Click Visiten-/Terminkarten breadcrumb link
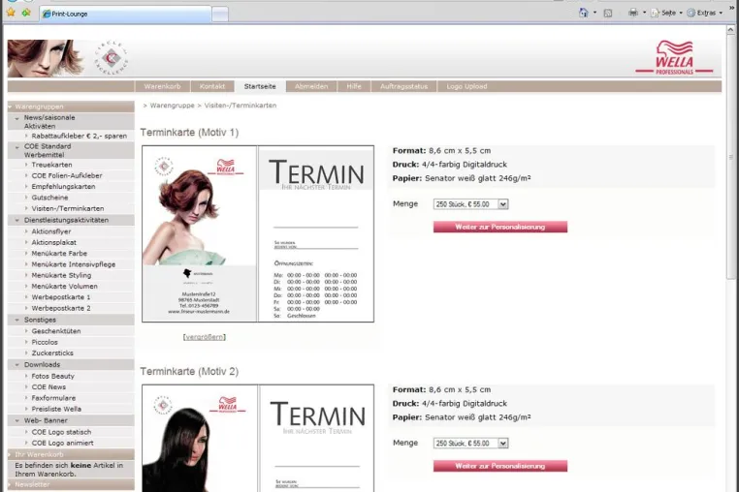 click(241, 106)
